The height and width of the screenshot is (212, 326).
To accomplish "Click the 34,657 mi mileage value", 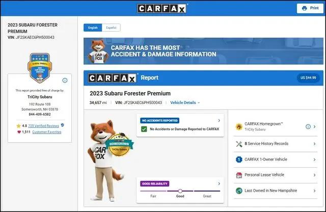I will [x=98, y=102].
